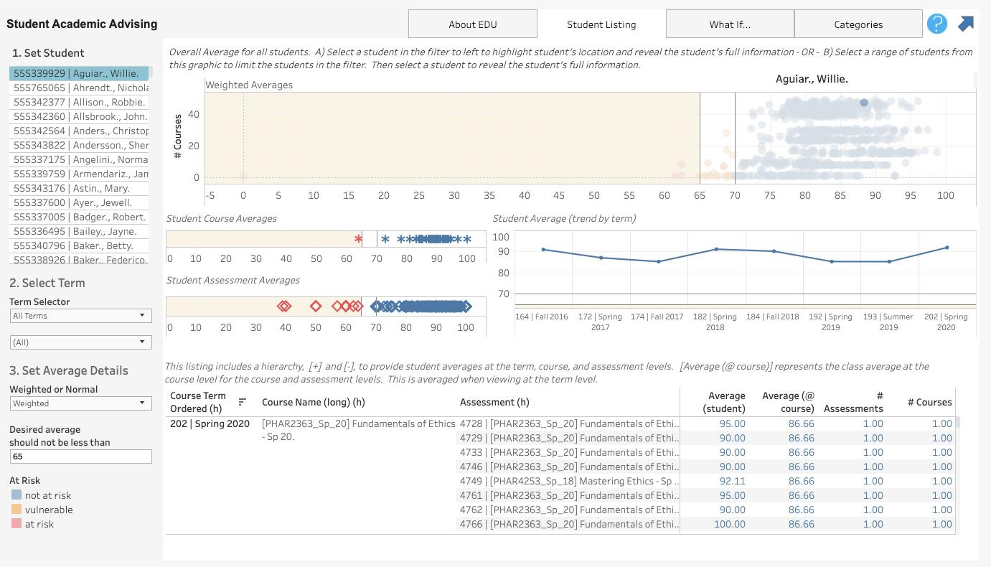This screenshot has height=567, width=991.
Task: Open the Categories tab
Action: (858, 24)
